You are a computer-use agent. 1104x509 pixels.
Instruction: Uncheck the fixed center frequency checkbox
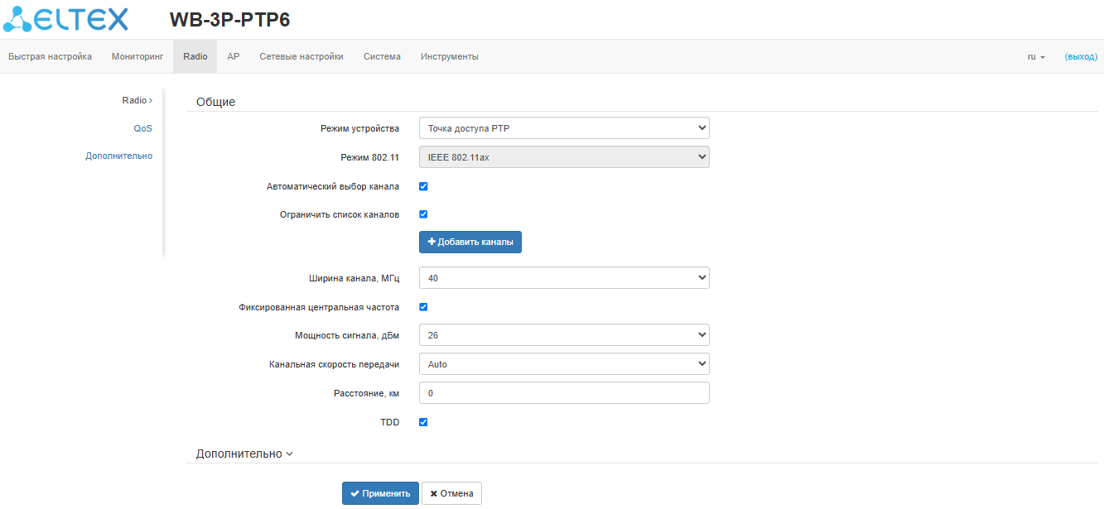pyautogui.click(x=423, y=307)
